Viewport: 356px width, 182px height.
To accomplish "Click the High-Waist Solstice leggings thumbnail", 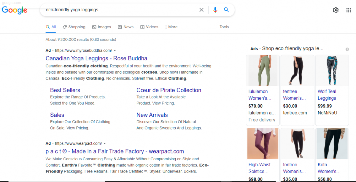I will pos(263,144).
